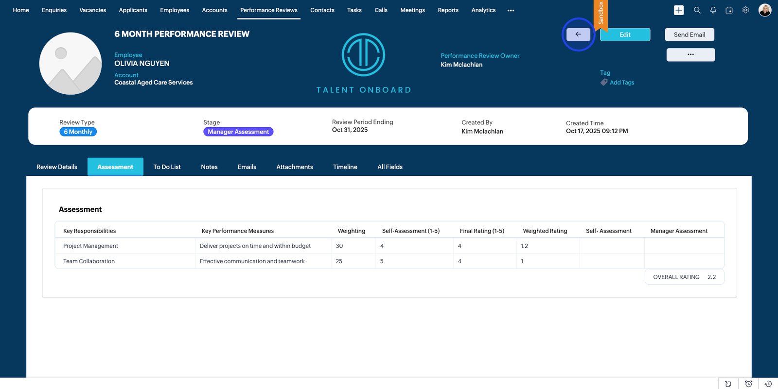Go to the Employees module

[175, 10]
